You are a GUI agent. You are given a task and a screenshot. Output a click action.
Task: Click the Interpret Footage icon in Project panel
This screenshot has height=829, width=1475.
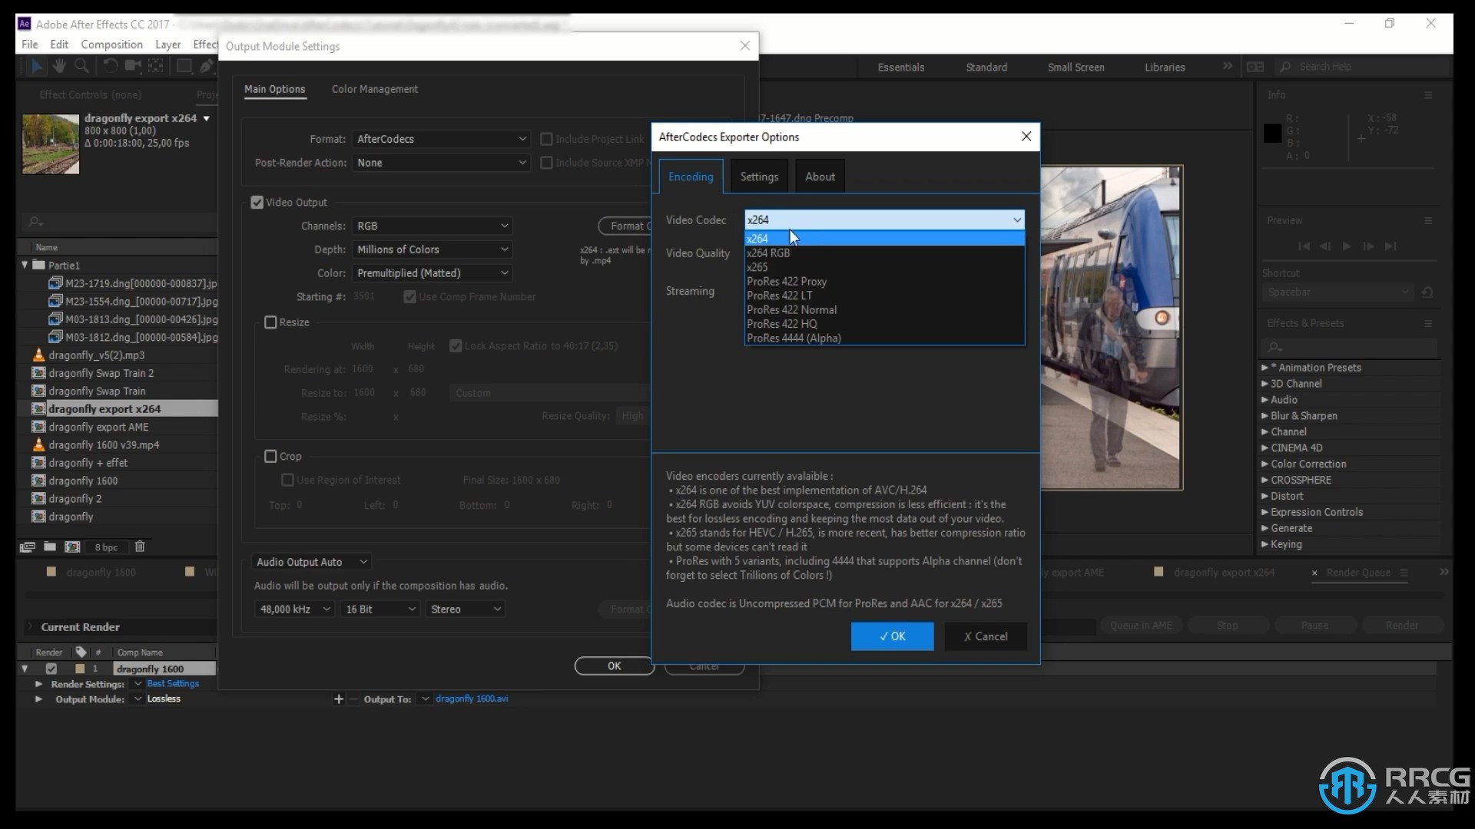[x=28, y=547]
